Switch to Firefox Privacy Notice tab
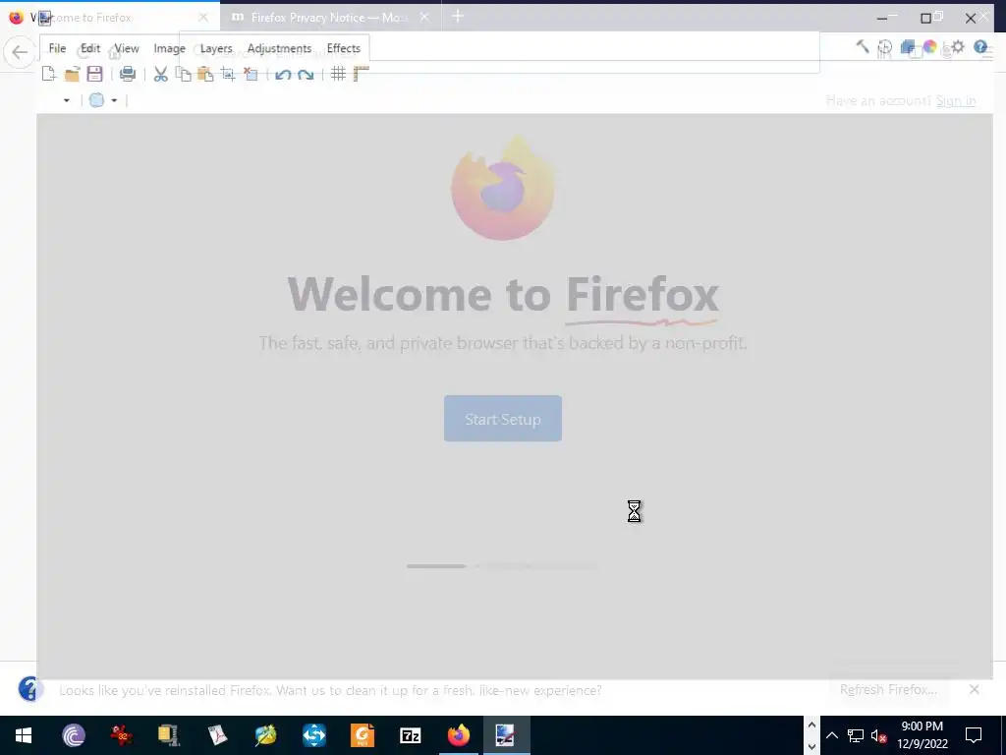The height and width of the screenshot is (755, 1006). [x=330, y=18]
